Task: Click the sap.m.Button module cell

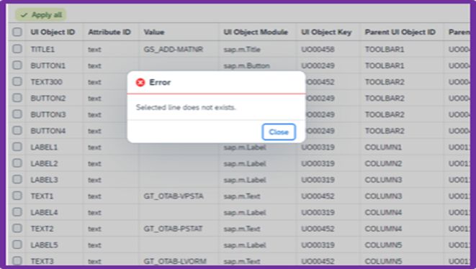Action: pos(247,65)
